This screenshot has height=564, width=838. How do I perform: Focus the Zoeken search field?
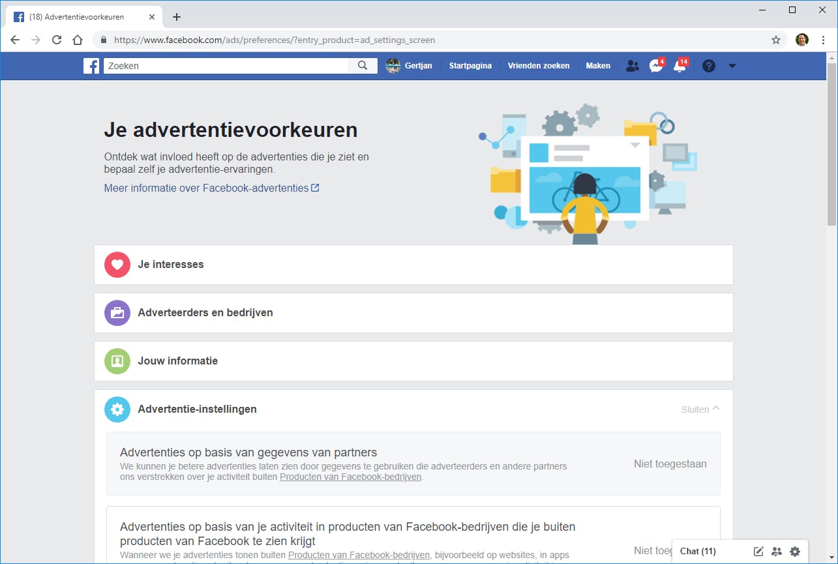tap(226, 66)
